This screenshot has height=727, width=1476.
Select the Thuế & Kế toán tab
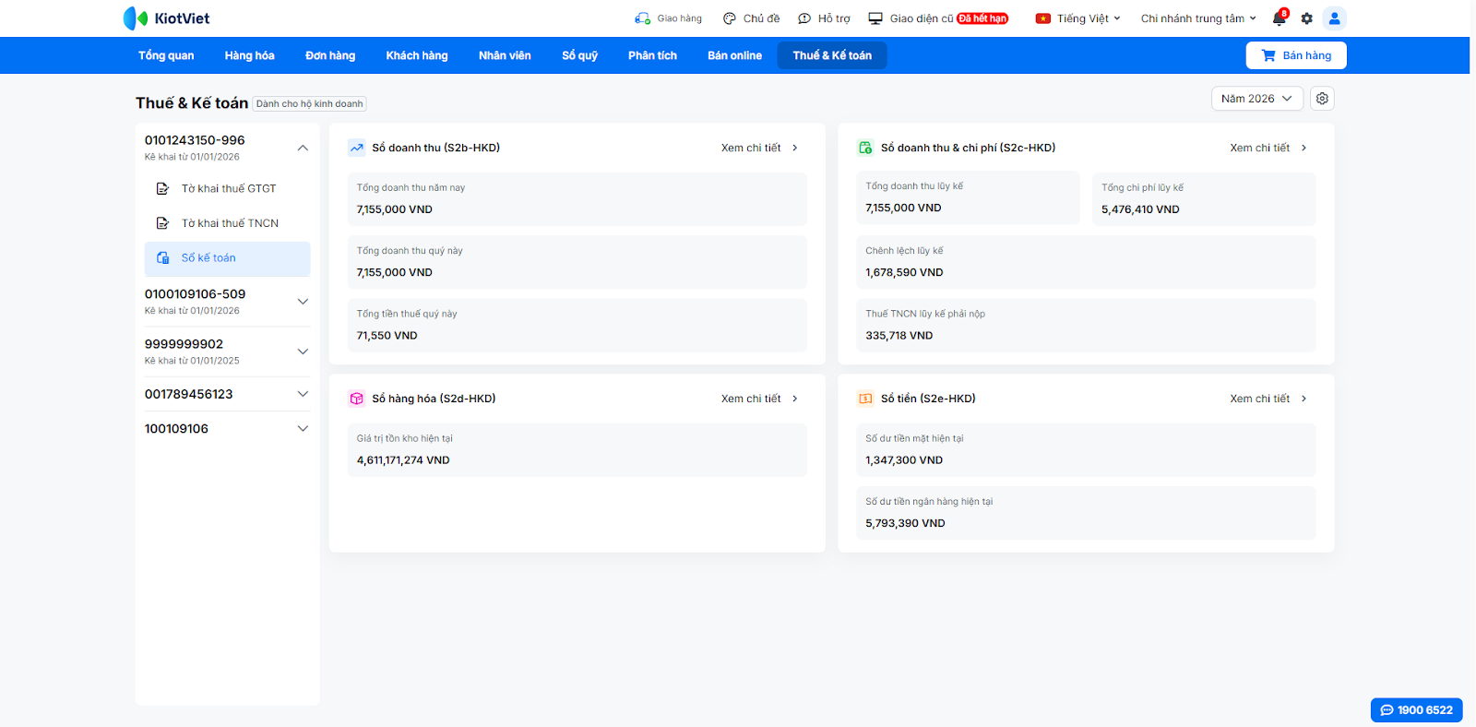click(832, 55)
